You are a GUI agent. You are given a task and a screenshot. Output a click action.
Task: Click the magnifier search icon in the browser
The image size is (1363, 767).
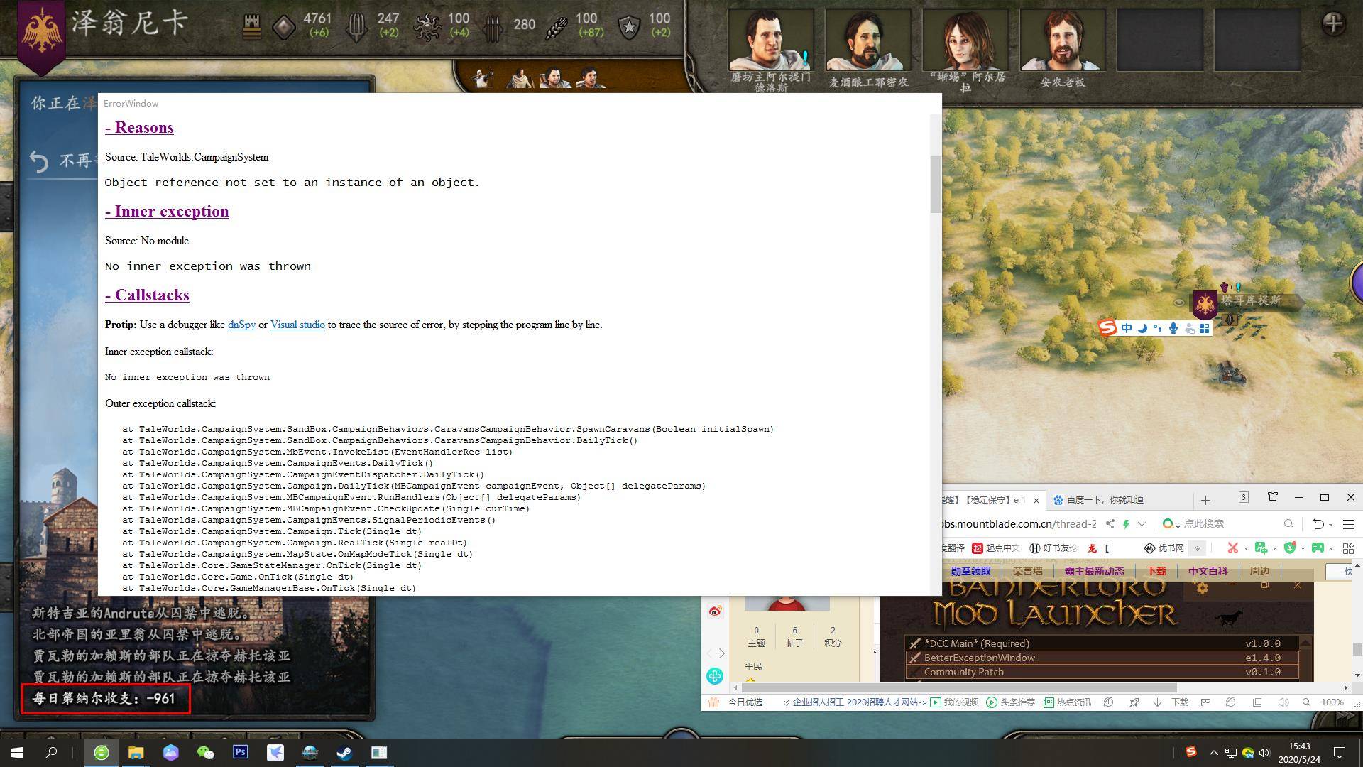[x=1288, y=523]
